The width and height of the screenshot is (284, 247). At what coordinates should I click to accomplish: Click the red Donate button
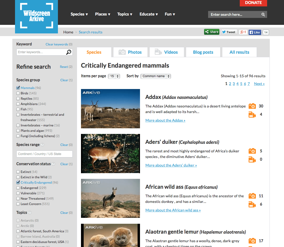(253, 3)
